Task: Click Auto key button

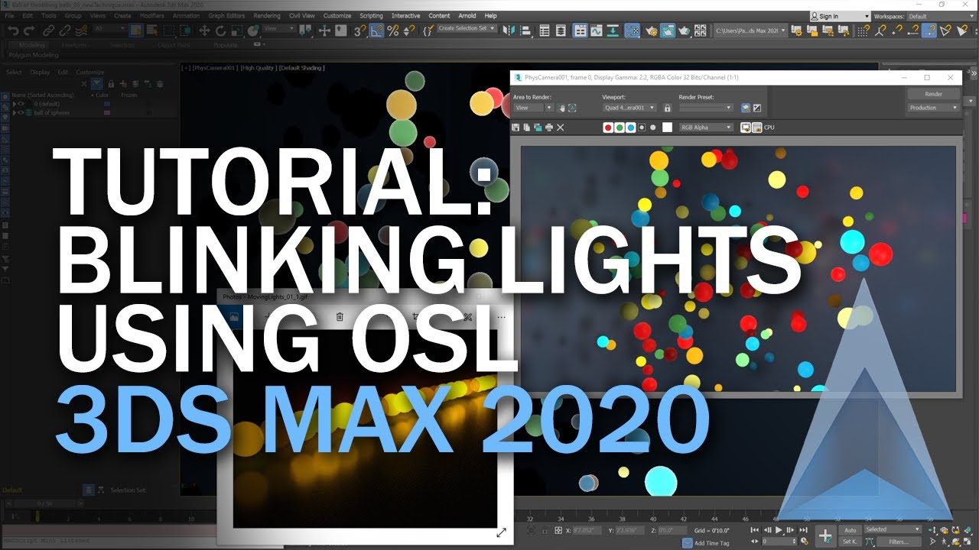Action: 850,529
